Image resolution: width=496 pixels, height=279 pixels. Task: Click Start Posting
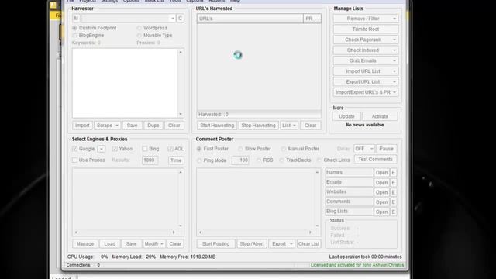coord(215,244)
